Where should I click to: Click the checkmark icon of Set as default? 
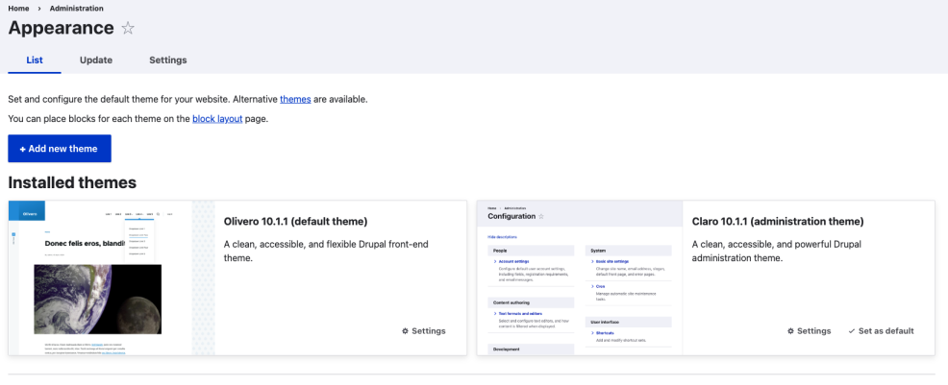point(852,331)
